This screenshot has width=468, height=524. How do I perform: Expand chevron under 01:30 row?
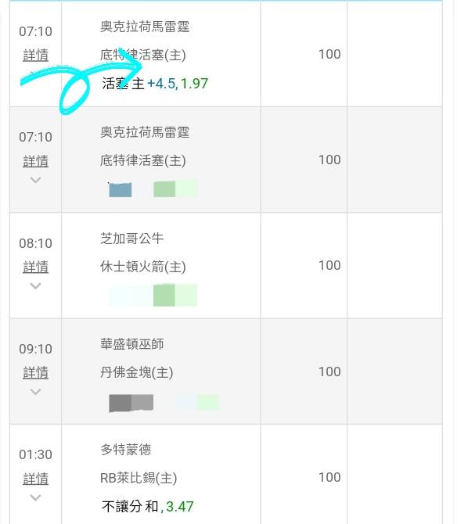coord(35,497)
